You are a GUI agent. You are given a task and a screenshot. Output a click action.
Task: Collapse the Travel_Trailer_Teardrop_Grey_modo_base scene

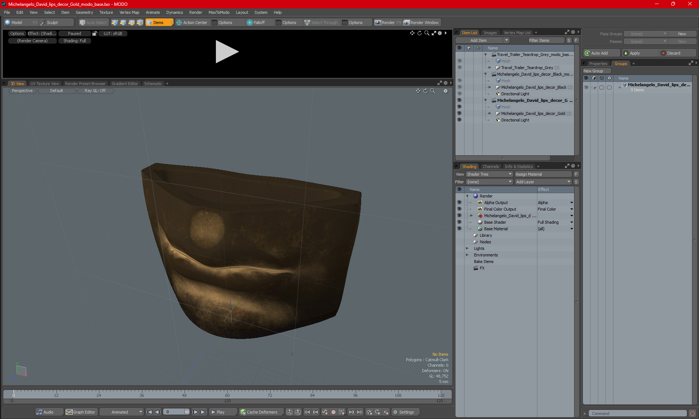tap(485, 55)
